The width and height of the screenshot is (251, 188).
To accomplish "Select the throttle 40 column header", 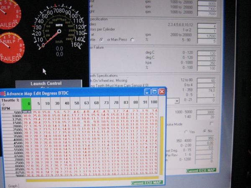I will click(66, 103).
